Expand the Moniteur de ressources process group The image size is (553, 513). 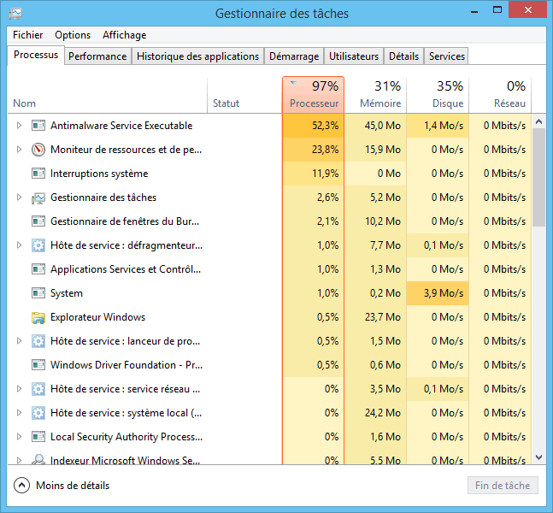pyautogui.click(x=20, y=150)
